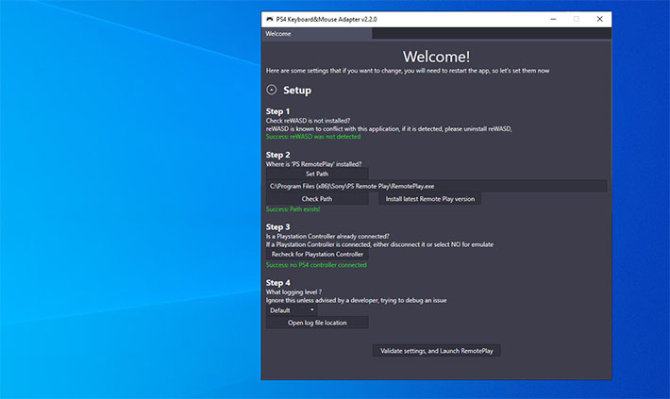Click Recheck for Playstation Controller
The height and width of the screenshot is (399, 670).
317,254
